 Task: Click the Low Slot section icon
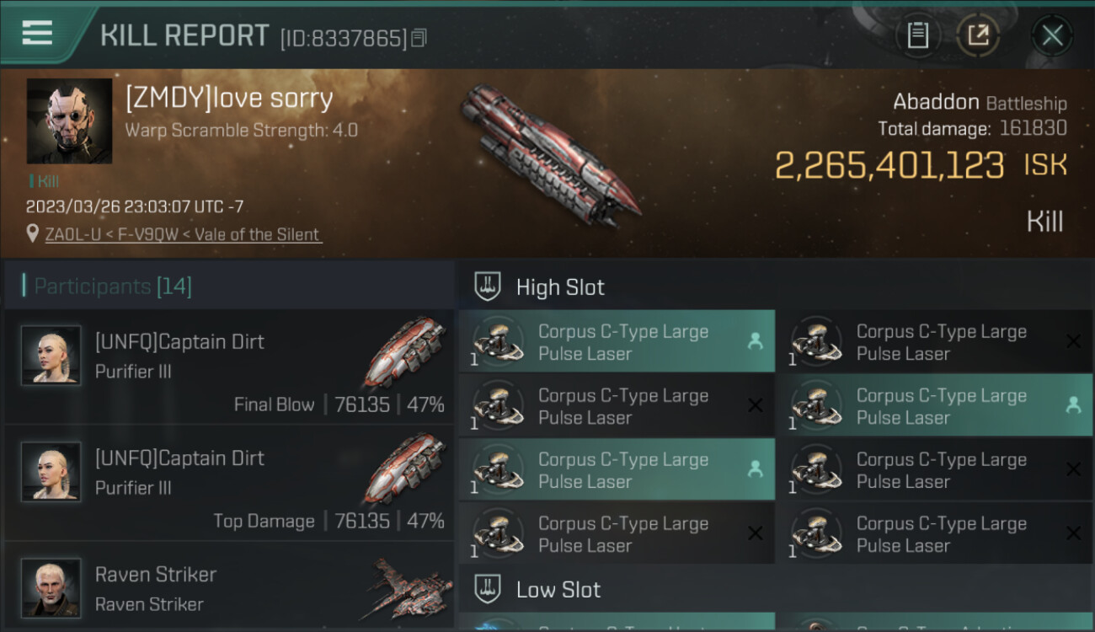[x=488, y=589]
